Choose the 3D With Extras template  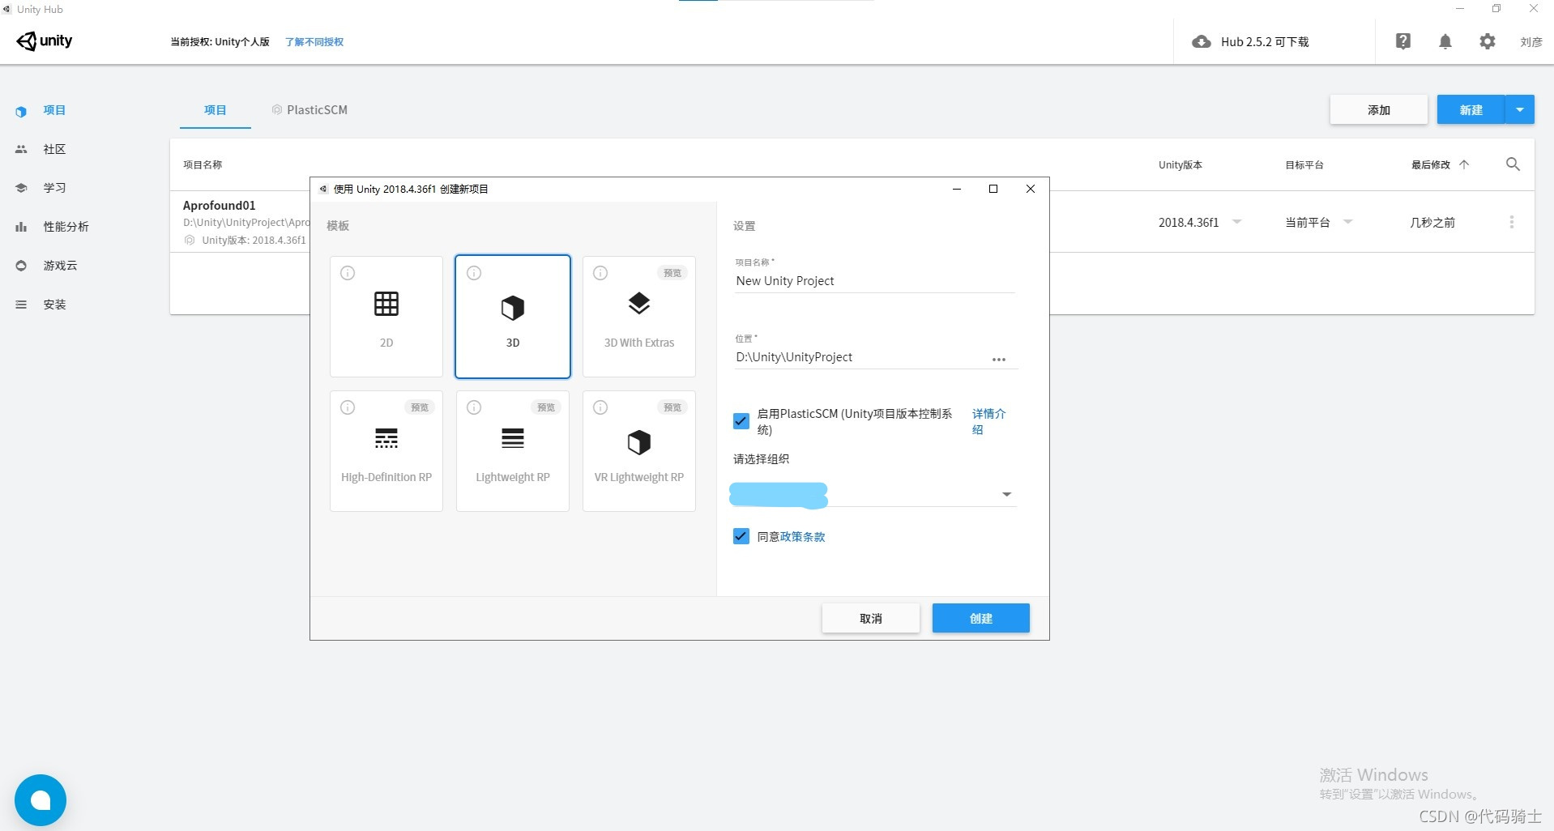[639, 316]
